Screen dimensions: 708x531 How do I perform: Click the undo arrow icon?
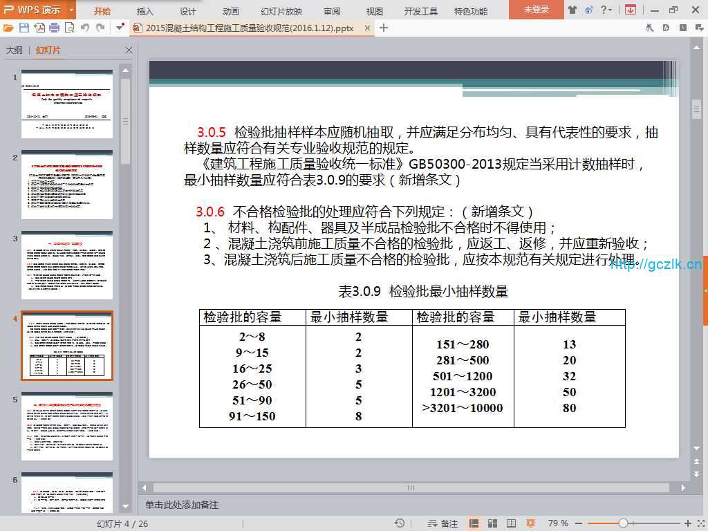(84, 28)
